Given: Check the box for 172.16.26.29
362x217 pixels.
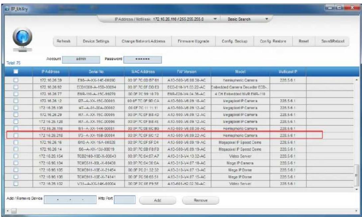Looking at the screenshot, I should (x=16, y=115).
